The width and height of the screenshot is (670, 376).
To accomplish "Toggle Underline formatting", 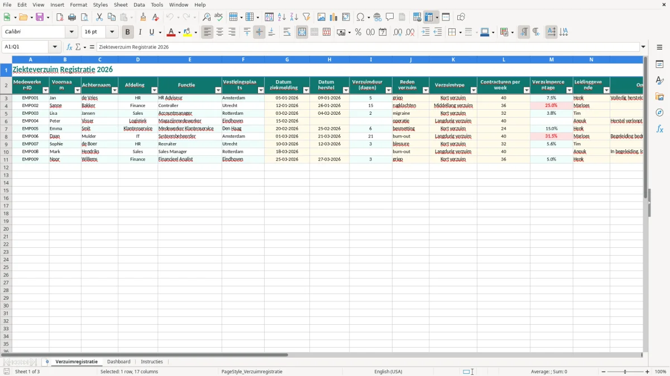I will (x=151, y=32).
